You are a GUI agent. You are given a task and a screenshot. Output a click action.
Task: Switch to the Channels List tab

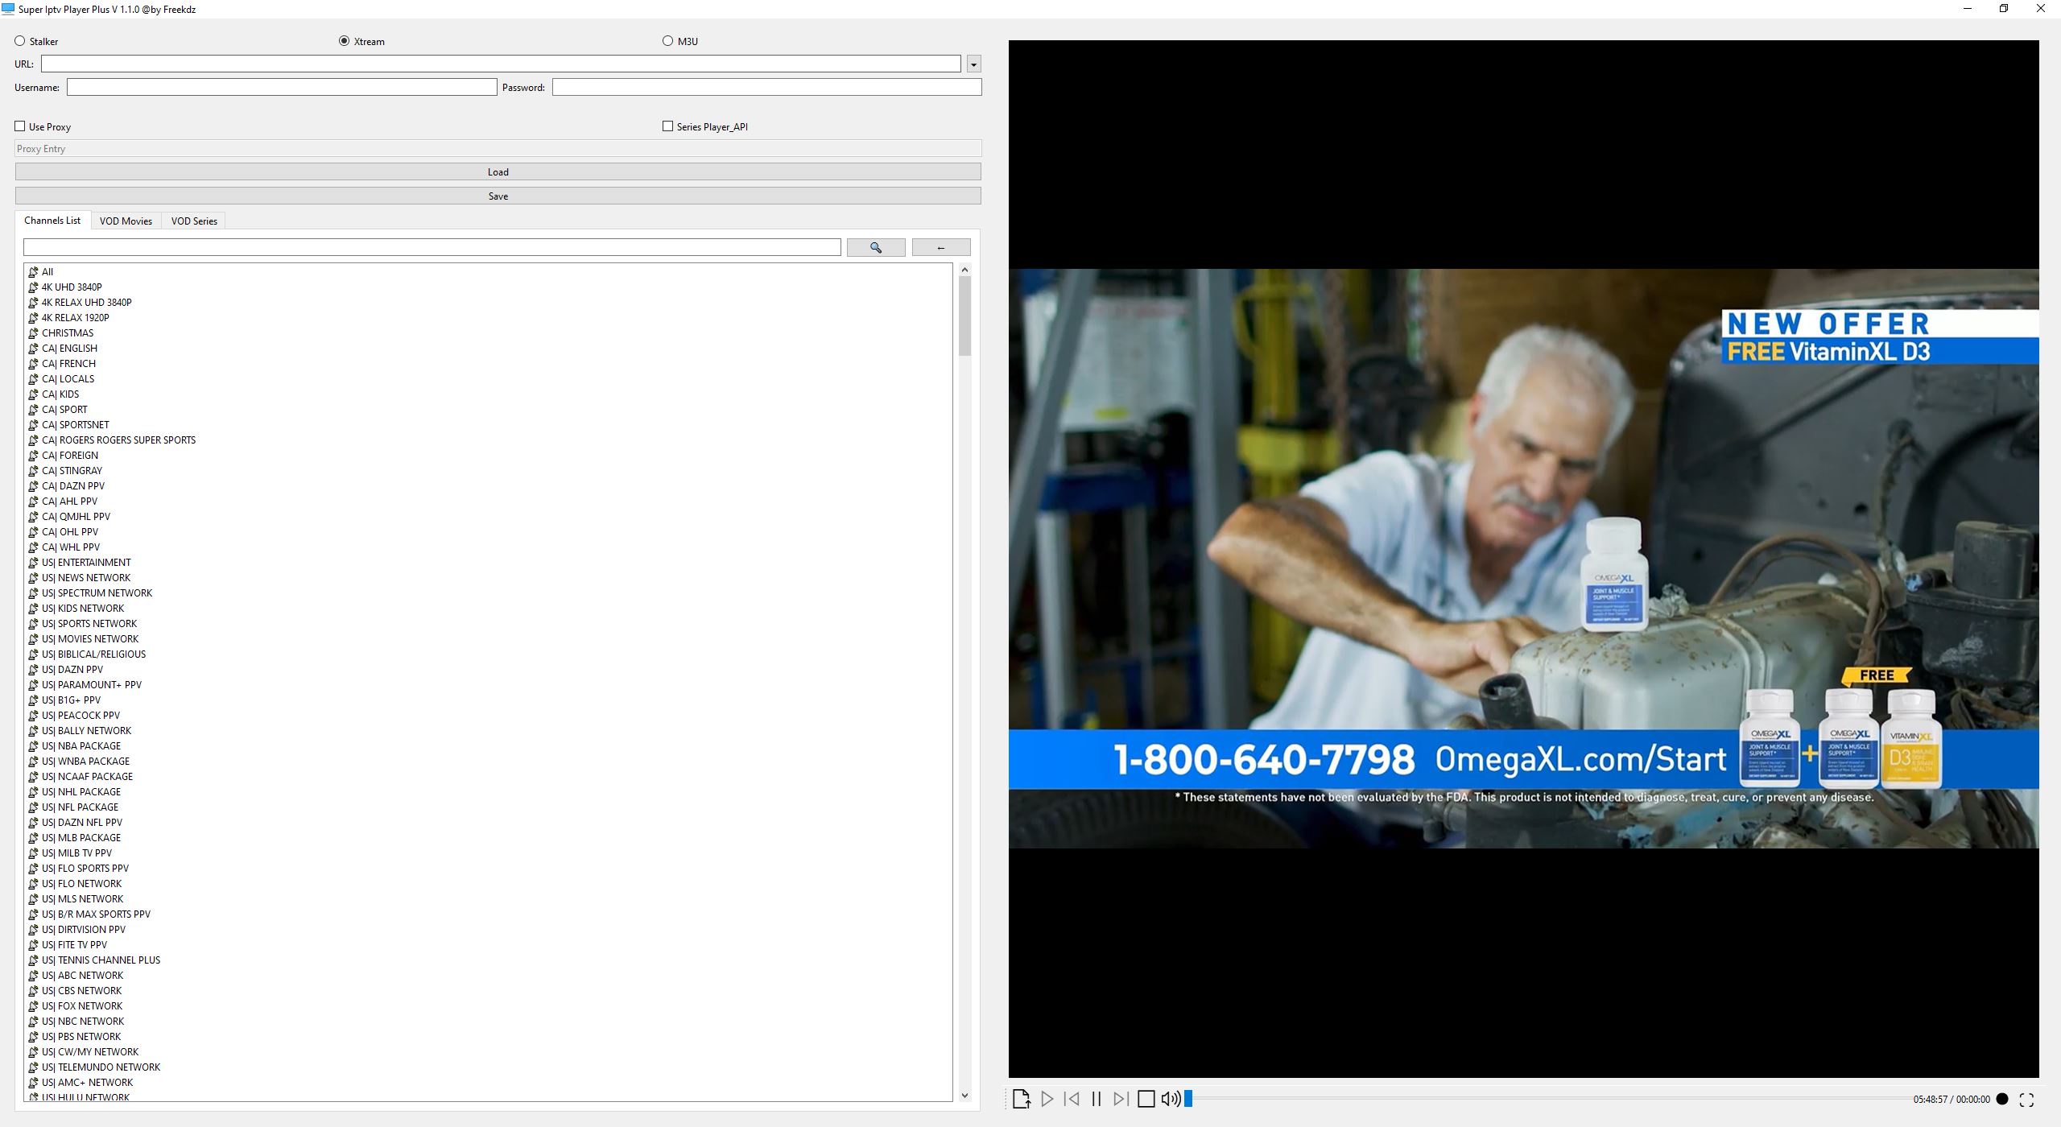tap(52, 221)
